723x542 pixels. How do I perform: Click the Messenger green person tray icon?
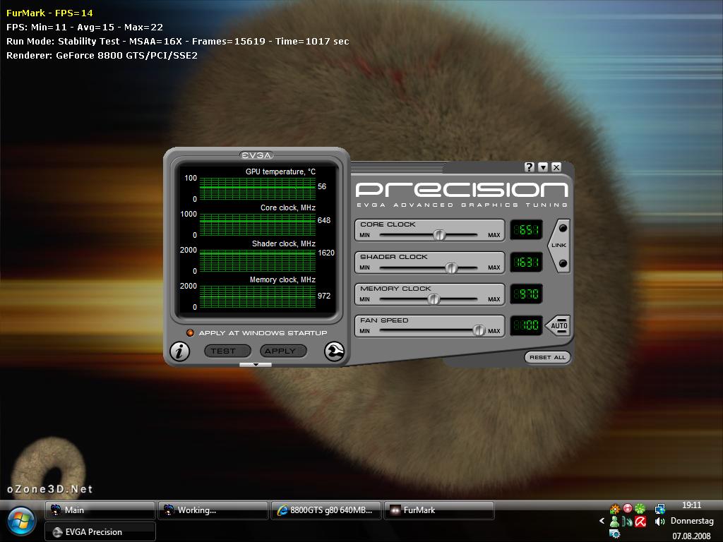point(615,522)
